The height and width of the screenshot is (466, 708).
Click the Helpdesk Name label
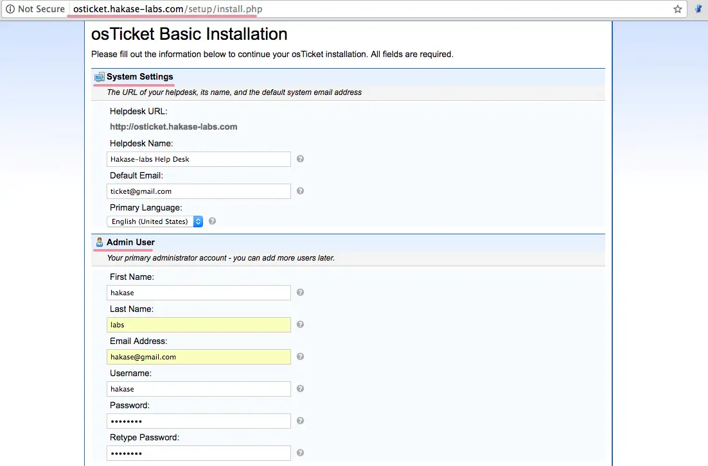(x=141, y=143)
